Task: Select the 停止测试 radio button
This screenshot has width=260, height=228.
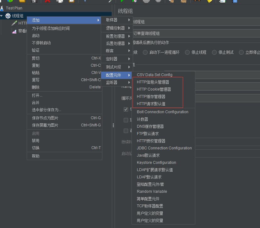Action: (x=214, y=53)
